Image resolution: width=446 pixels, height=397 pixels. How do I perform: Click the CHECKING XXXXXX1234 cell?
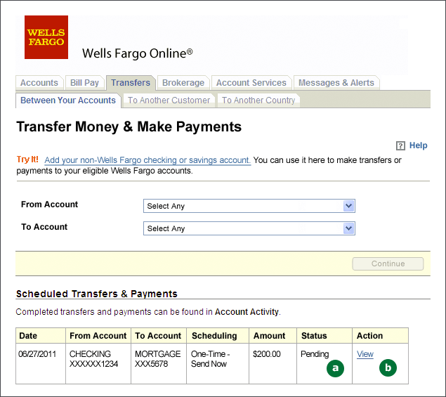98,363
